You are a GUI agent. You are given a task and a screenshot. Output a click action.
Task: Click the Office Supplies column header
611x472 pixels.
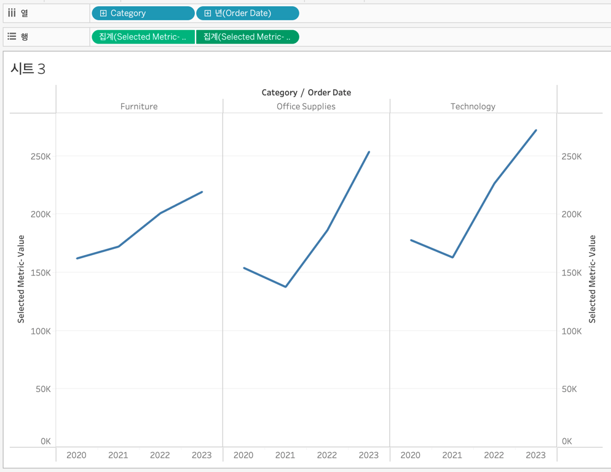[306, 106]
